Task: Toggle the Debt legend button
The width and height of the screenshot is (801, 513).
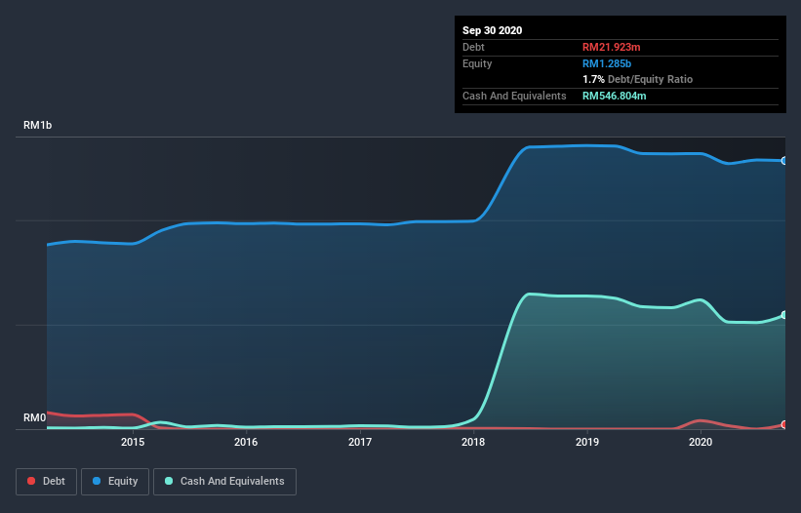Action: [46, 482]
